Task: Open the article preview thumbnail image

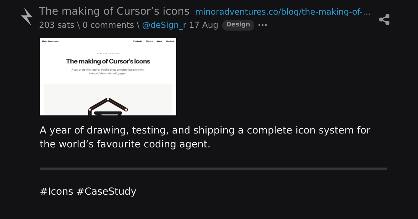Action: (x=108, y=77)
